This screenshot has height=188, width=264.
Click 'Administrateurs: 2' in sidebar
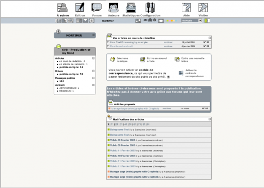click(69, 88)
